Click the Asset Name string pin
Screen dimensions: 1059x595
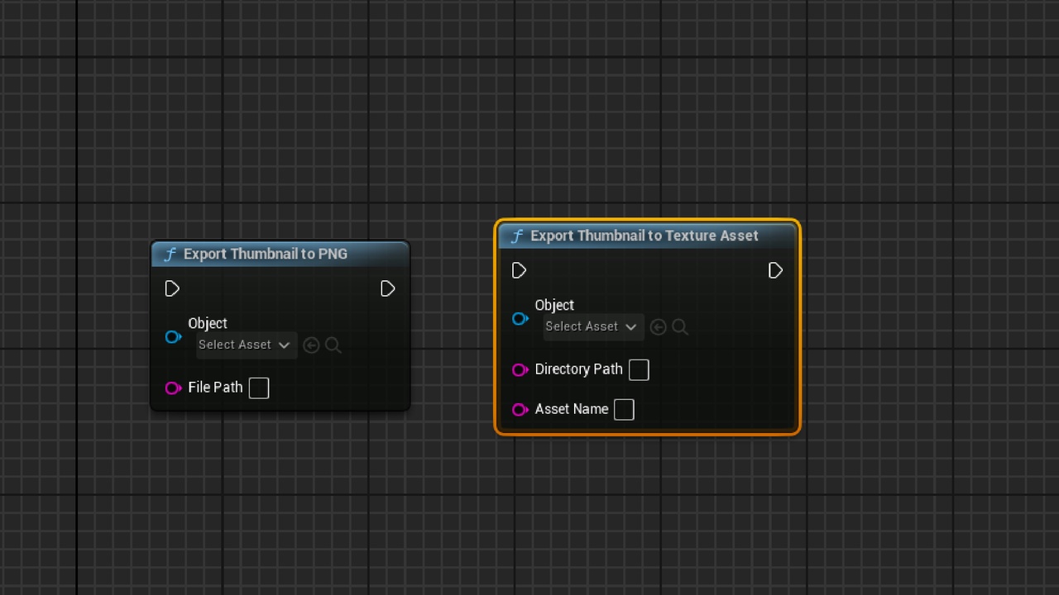[x=520, y=409]
